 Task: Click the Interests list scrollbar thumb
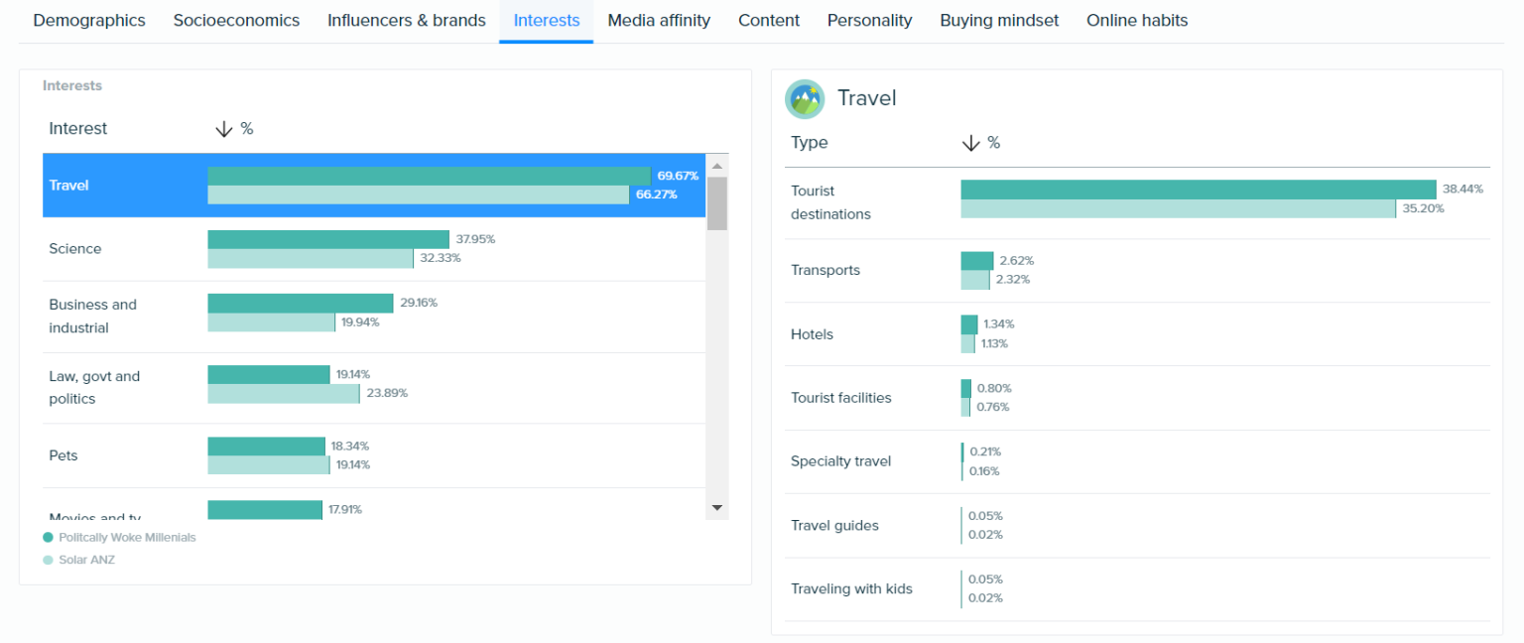coord(717,203)
